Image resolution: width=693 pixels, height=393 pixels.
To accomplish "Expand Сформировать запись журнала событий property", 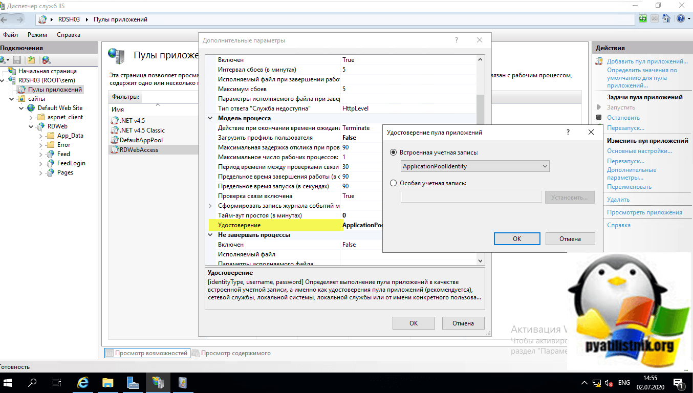I will click(x=210, y=206).
